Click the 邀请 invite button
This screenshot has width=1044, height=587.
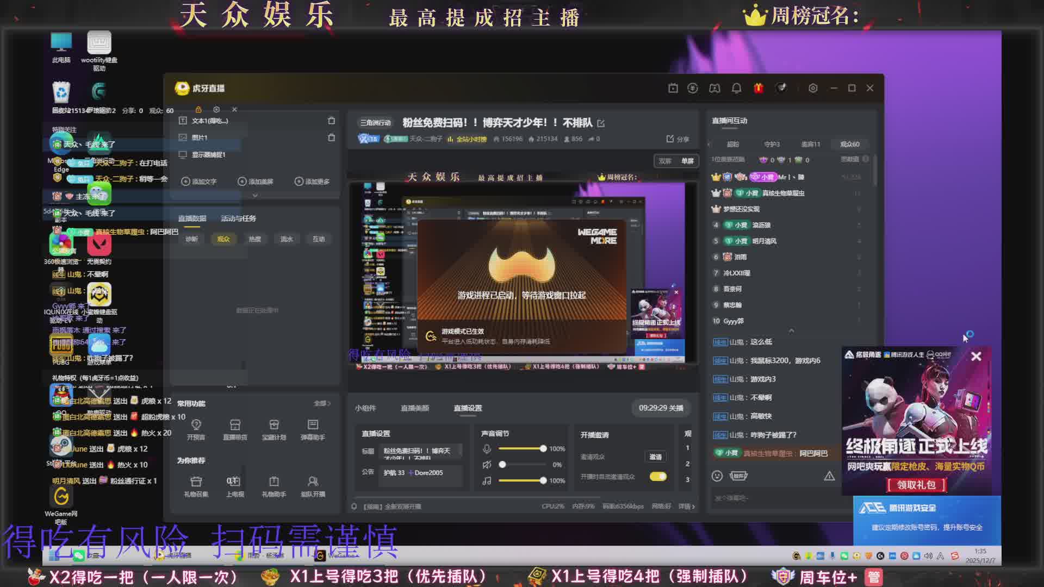pyautogui.click(x=655, y=457)
